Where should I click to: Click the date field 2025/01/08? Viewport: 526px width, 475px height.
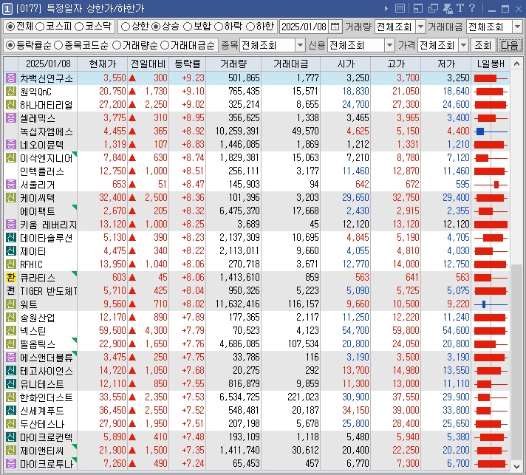tap(304, 27)
